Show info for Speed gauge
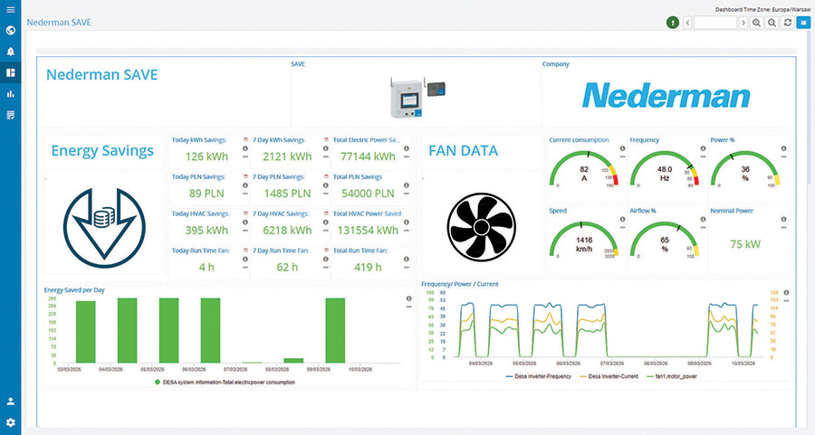815x435 pixels. pos(622,219)
